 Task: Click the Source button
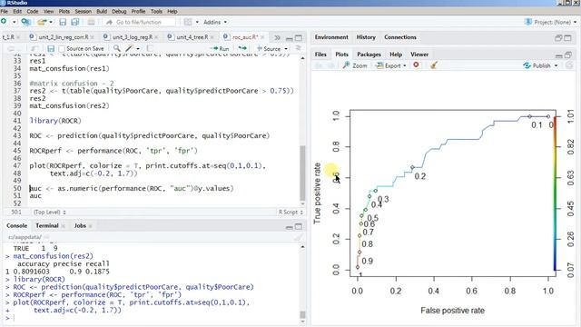269,48
